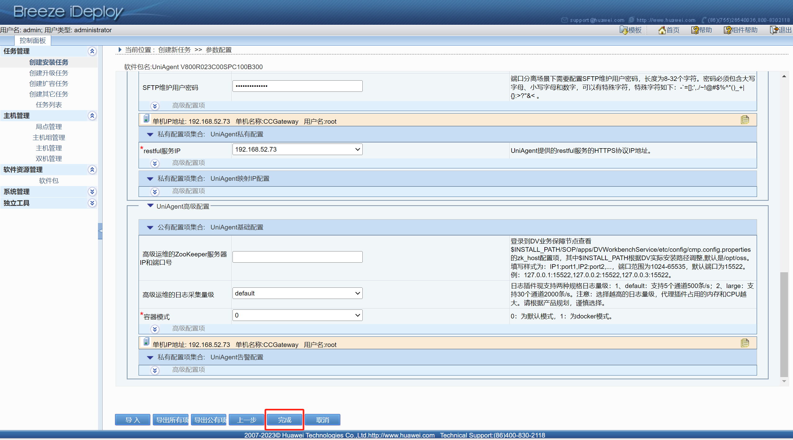
Task: Click the 导出所有项 button
Action: coord(171,420)
